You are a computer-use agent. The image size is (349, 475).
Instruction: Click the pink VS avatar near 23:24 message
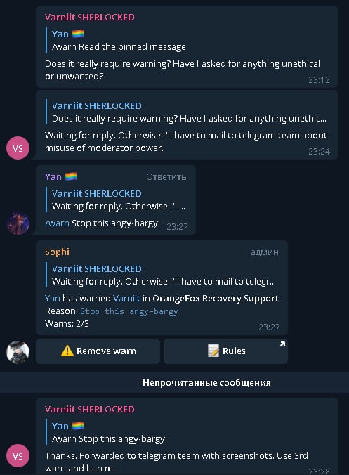coord(18,148)
